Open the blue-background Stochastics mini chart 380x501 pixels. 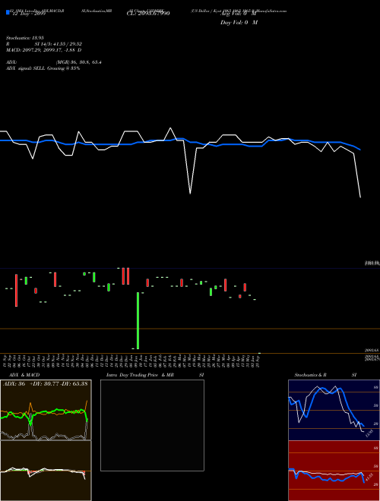[x=334, y=410]
